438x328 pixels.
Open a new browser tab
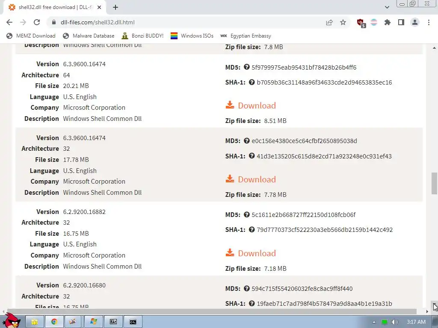click(115, 7)
